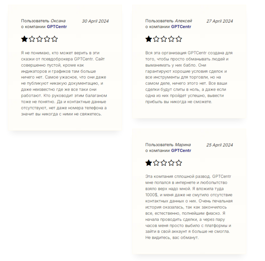Click the username Оксана
265x261 pixels.
pyautogui.click(x=58, y=21)
